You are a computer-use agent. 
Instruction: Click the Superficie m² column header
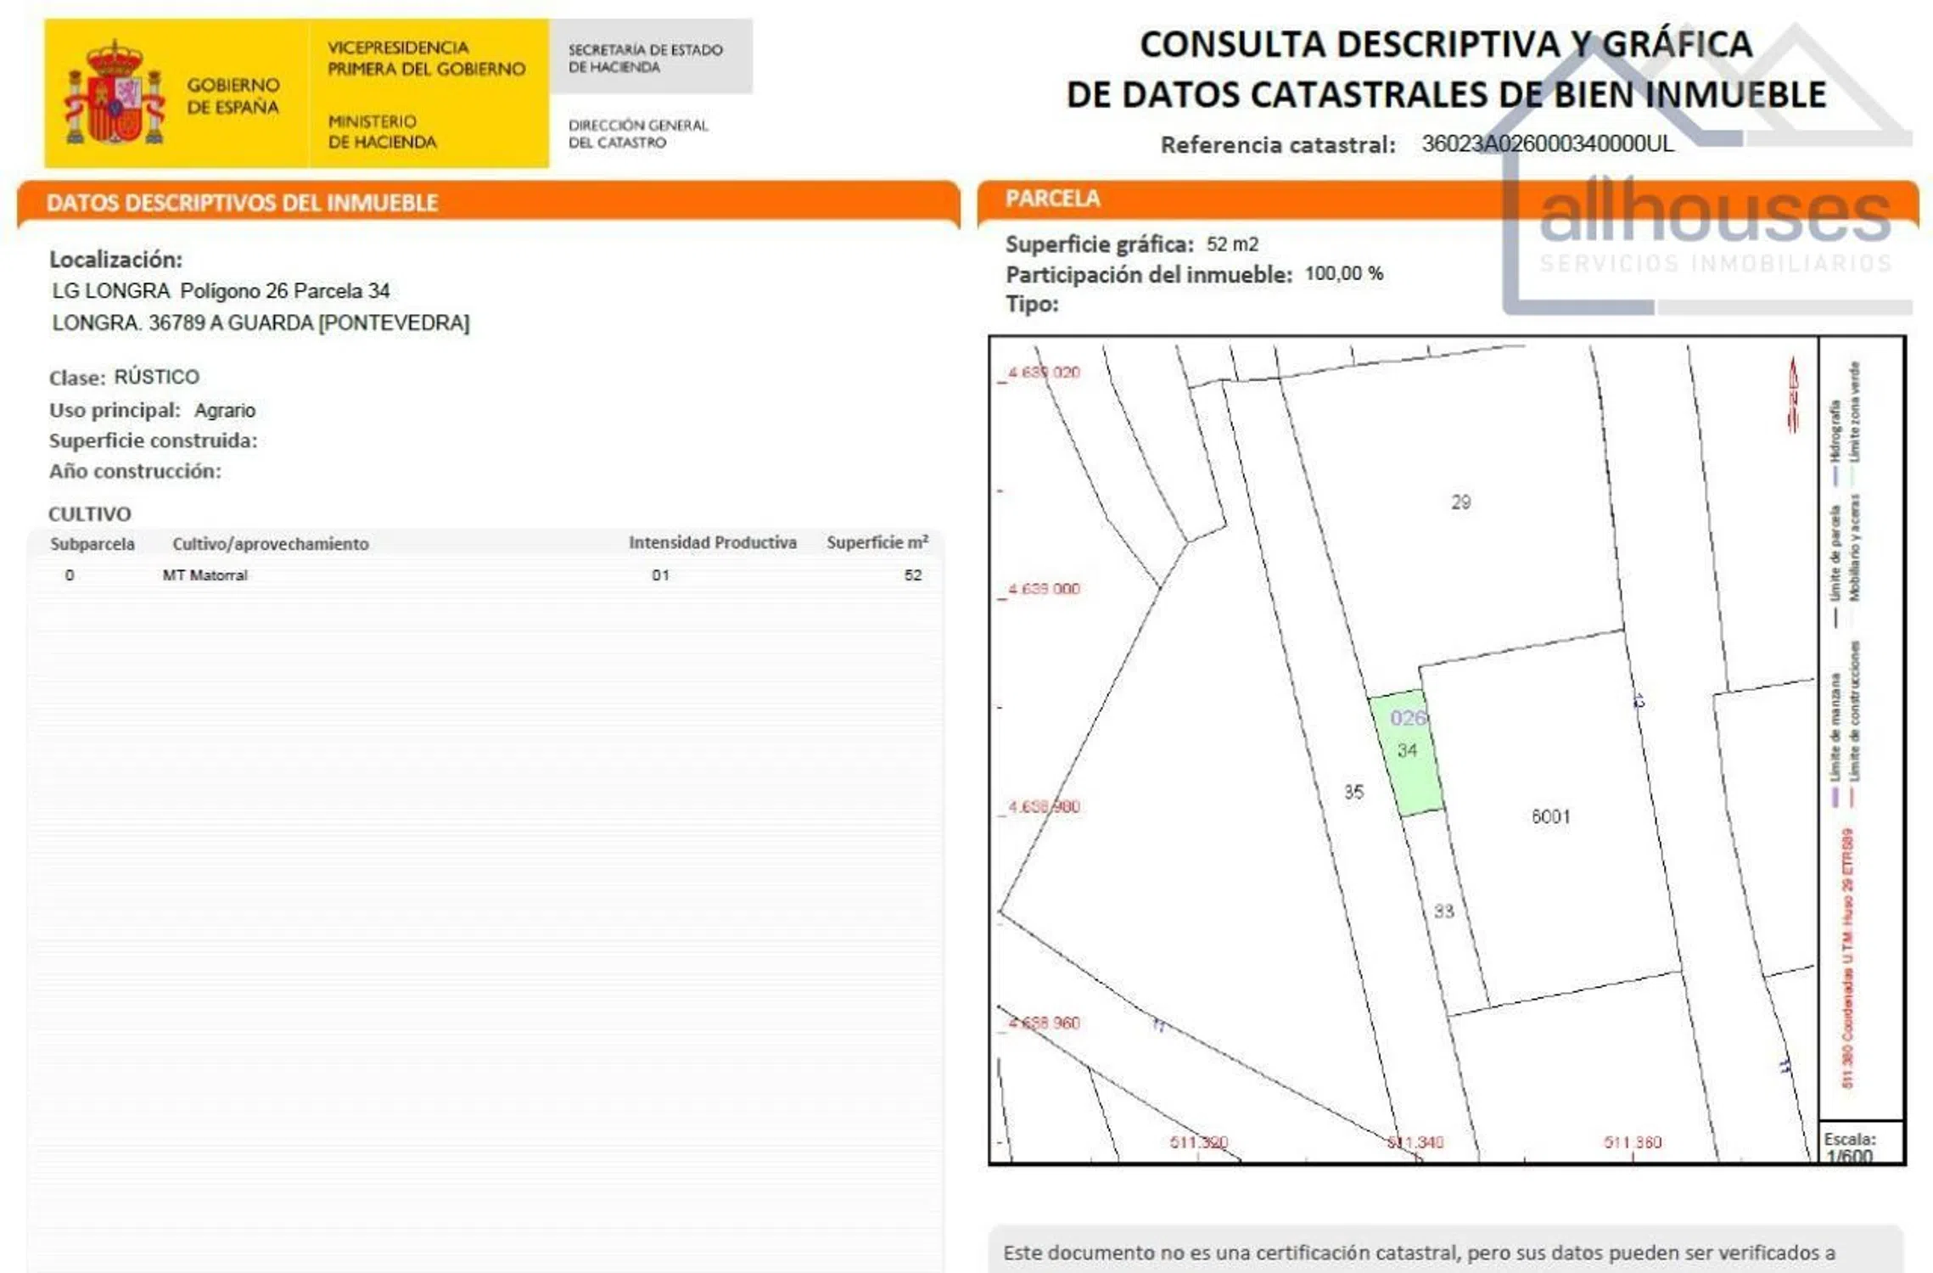coord(877,542)
